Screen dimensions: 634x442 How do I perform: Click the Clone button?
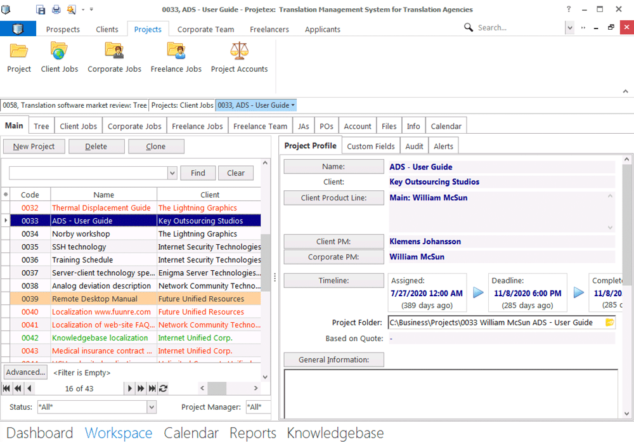coord(156,146)
